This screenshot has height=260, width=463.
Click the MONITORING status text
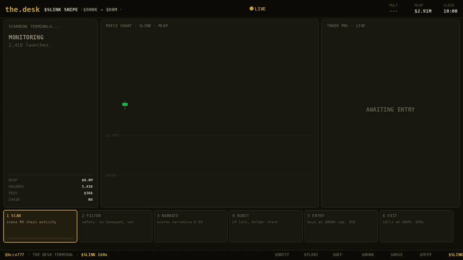(26, 37)
